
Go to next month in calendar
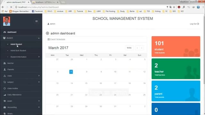point(142,48)
